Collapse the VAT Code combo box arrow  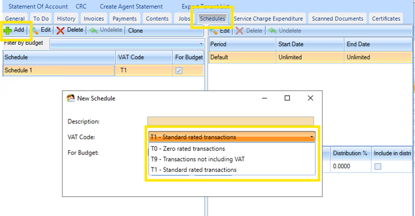pyautogui.click(x=311, y=137)
